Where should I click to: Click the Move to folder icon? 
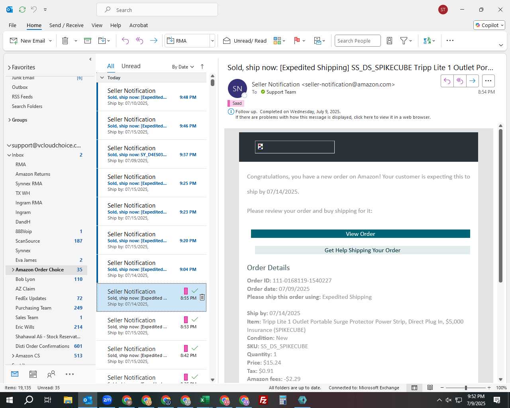pos(102,41)
